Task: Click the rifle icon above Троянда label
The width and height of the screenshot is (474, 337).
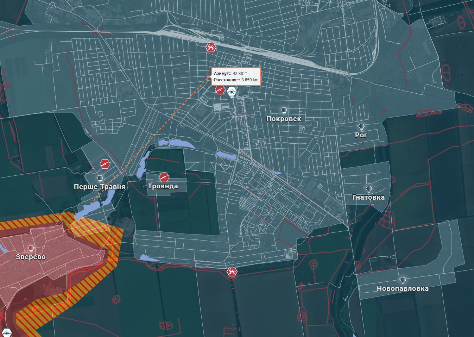Action: click(x=164, y=177)
